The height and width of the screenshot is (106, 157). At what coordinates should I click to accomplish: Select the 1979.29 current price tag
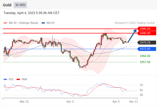coord(147,42)
